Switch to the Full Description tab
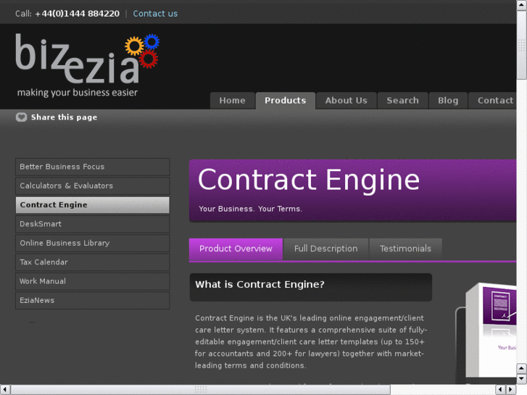The height and width of the screenshot is (395, 527). coord(325,249)
